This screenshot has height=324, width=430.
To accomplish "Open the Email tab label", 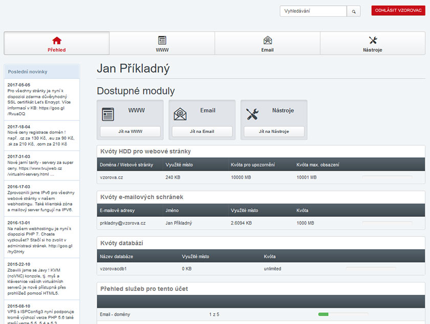I will (267, 50).
